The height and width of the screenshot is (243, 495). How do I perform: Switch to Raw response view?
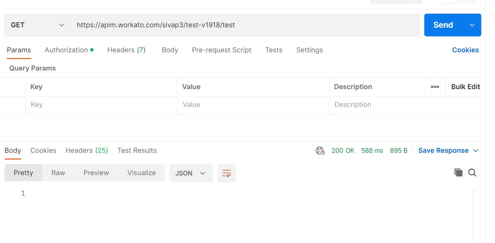point(58,173)
